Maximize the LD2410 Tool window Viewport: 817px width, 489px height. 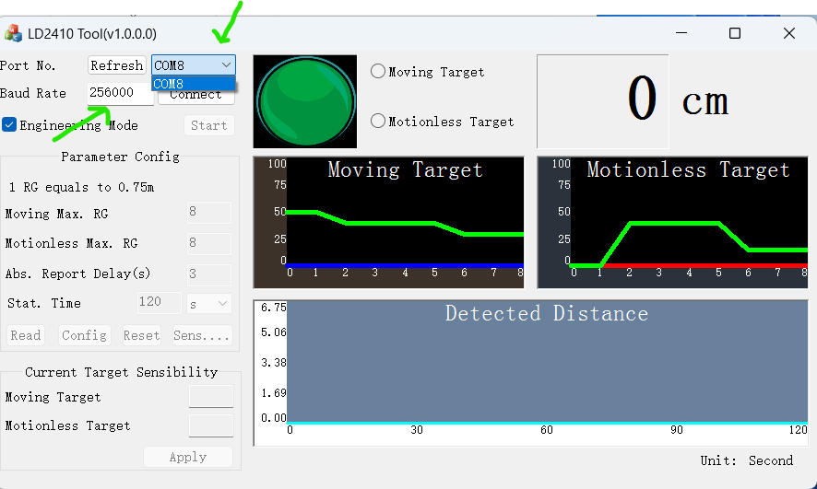point(735,33)
